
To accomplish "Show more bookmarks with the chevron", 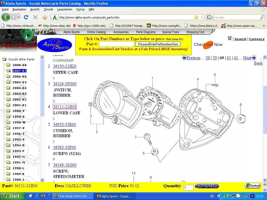I will point(264,26).
